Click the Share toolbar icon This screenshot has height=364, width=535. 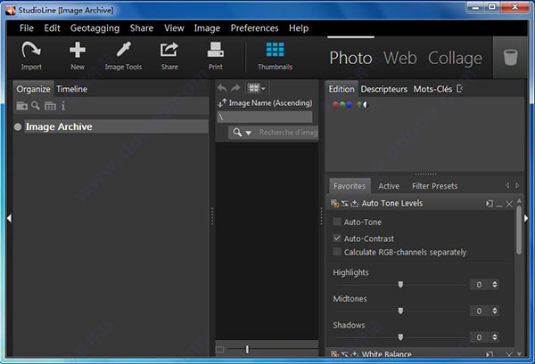click(x=169, y=50)
